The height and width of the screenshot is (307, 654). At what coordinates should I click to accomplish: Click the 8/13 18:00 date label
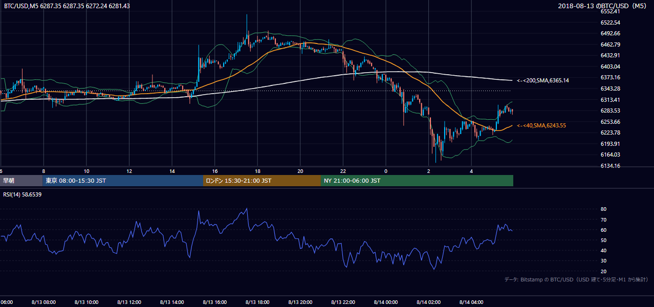[x=257, y=302]
